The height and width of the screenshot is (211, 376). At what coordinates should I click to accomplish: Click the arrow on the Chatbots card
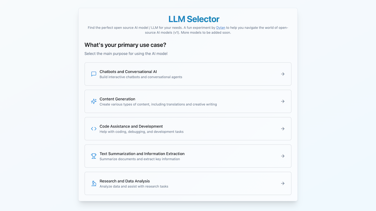point(282,74)
